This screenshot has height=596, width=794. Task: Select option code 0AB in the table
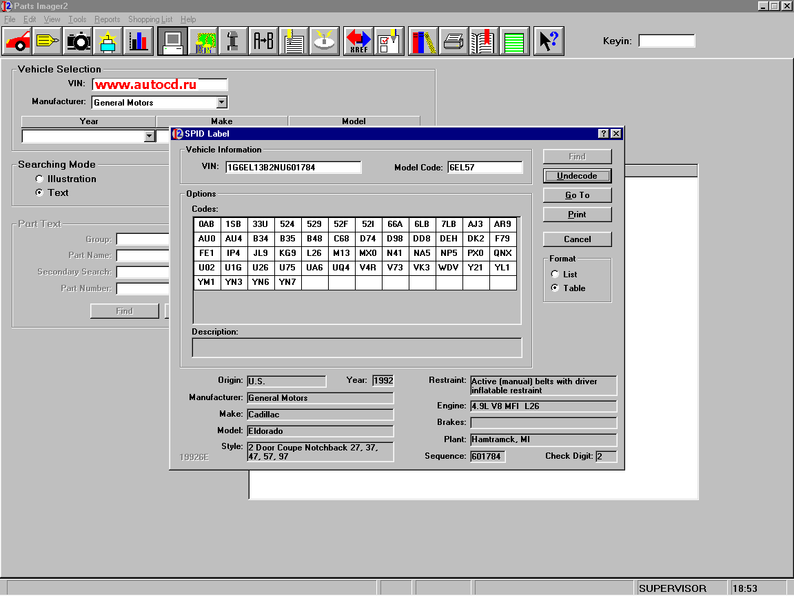click(x=207, y=224)
